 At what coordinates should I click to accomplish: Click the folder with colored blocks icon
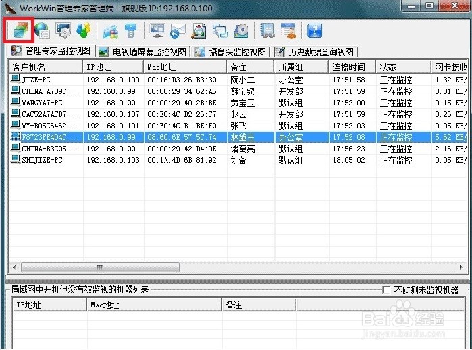pyautogui.click(x=111, y=30)
